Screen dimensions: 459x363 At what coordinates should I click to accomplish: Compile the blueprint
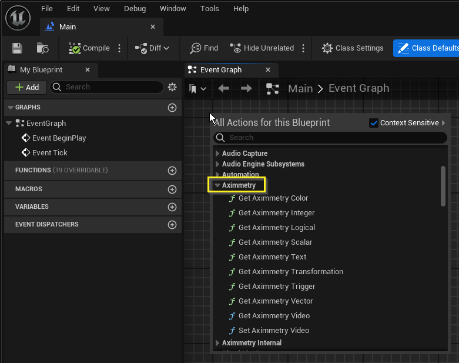click(89, 48)
